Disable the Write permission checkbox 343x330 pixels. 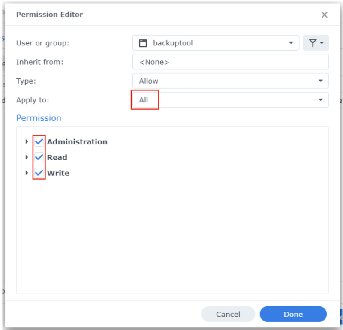(39, 173)
